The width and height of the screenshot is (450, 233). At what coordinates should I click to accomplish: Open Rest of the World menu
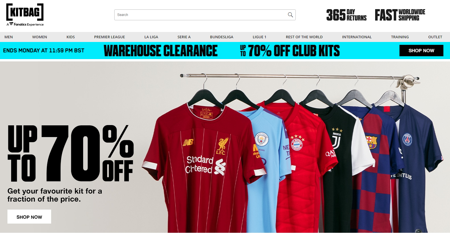(304, 37)
